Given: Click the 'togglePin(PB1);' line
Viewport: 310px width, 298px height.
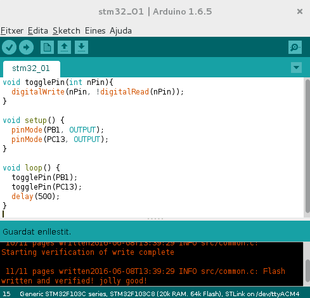Looking at the screenshot, I should coord(44,178).
